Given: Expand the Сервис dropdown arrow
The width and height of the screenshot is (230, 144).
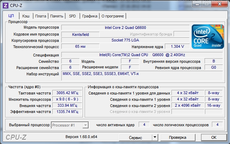Looking at the screenshot, I should coord(155,137).
